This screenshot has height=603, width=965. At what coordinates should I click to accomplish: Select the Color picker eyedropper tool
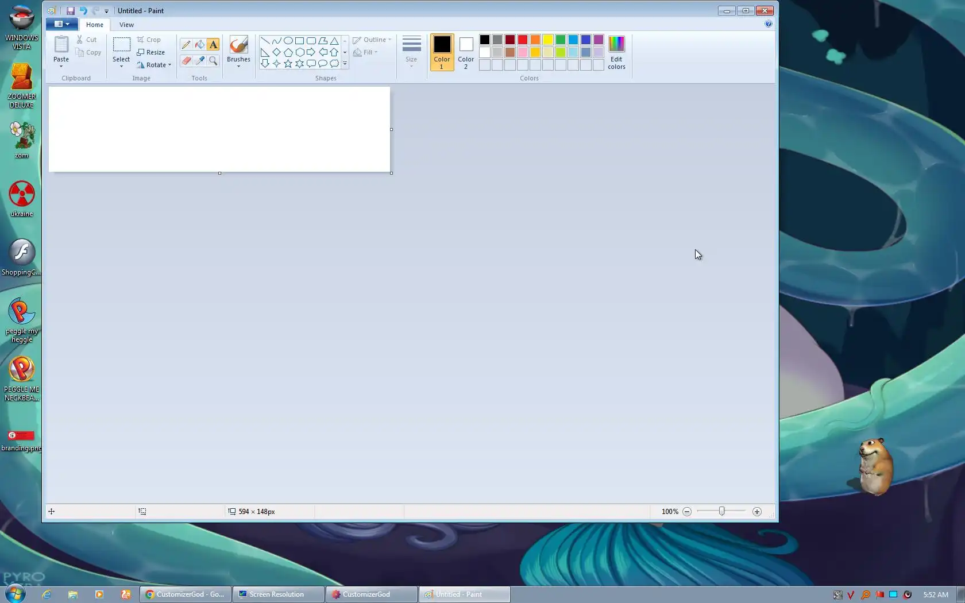199,60
